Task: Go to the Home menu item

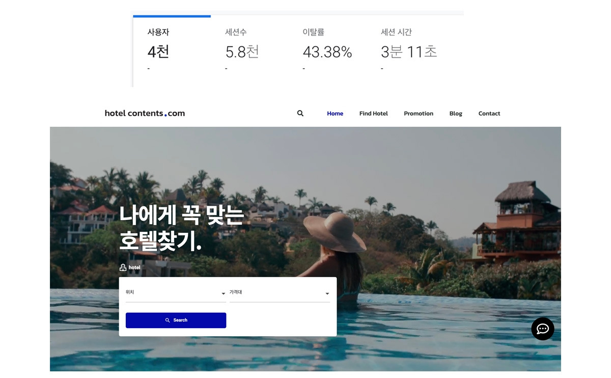Action: point(335,114)
